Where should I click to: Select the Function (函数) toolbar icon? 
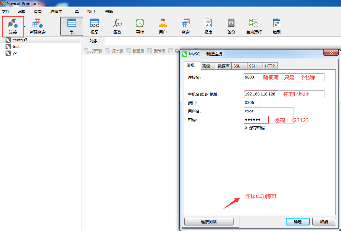pos(117,23)
